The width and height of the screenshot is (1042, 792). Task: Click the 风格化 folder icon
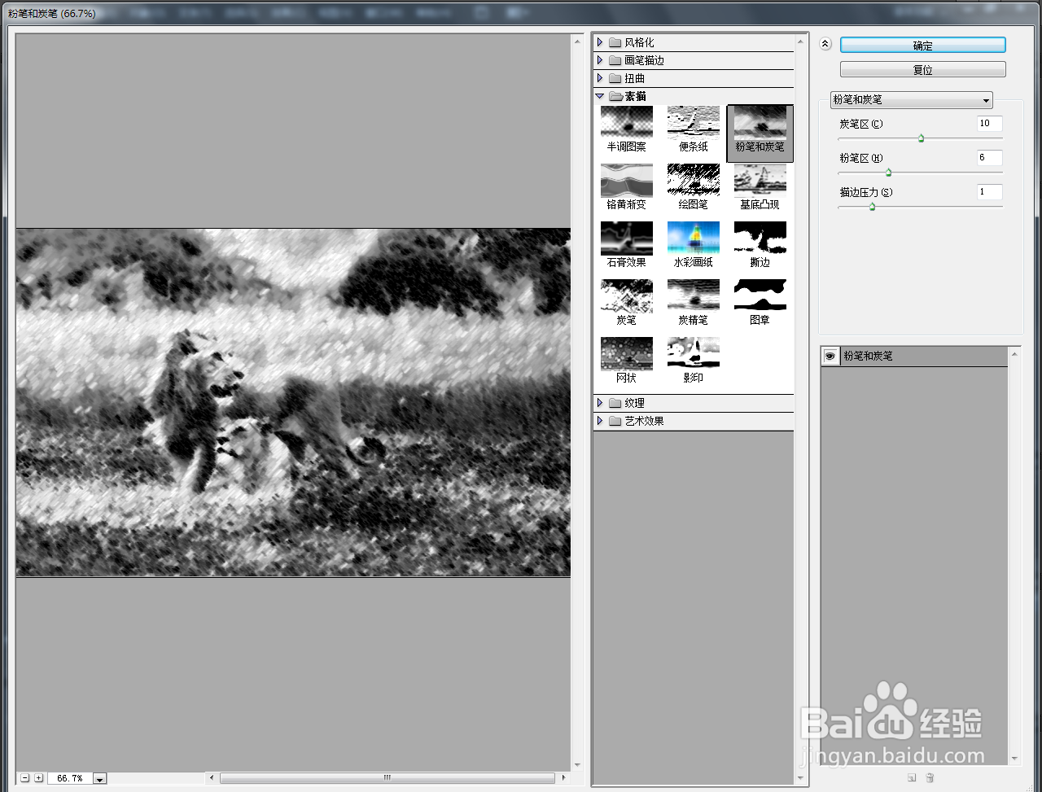point(615,42)
